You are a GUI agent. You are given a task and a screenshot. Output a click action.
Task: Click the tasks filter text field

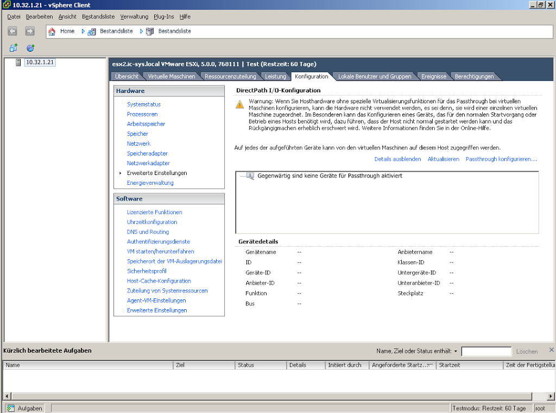(486, 352)
